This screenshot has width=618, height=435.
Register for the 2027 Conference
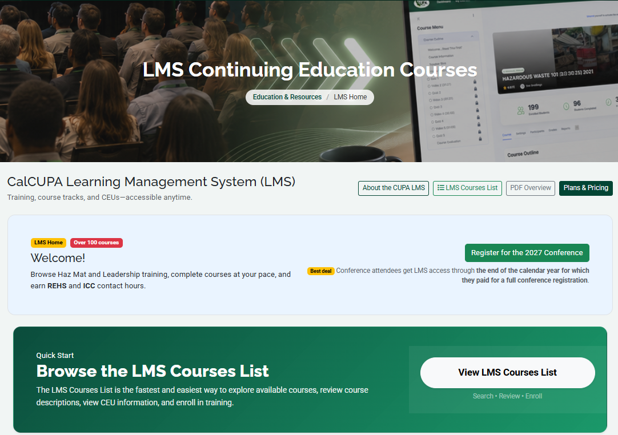coord(527,253)
